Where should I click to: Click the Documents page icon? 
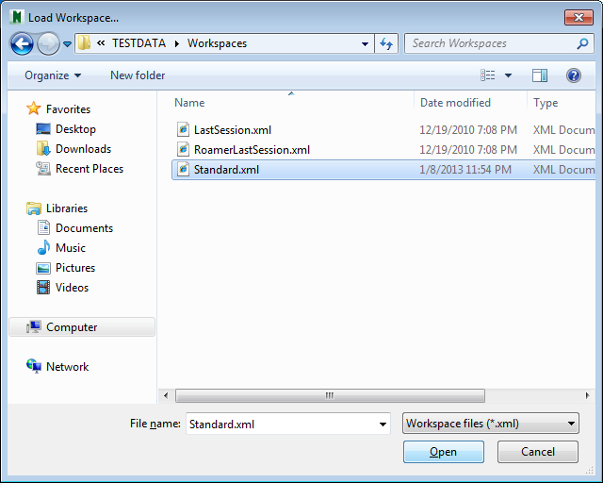click(43, 227)
